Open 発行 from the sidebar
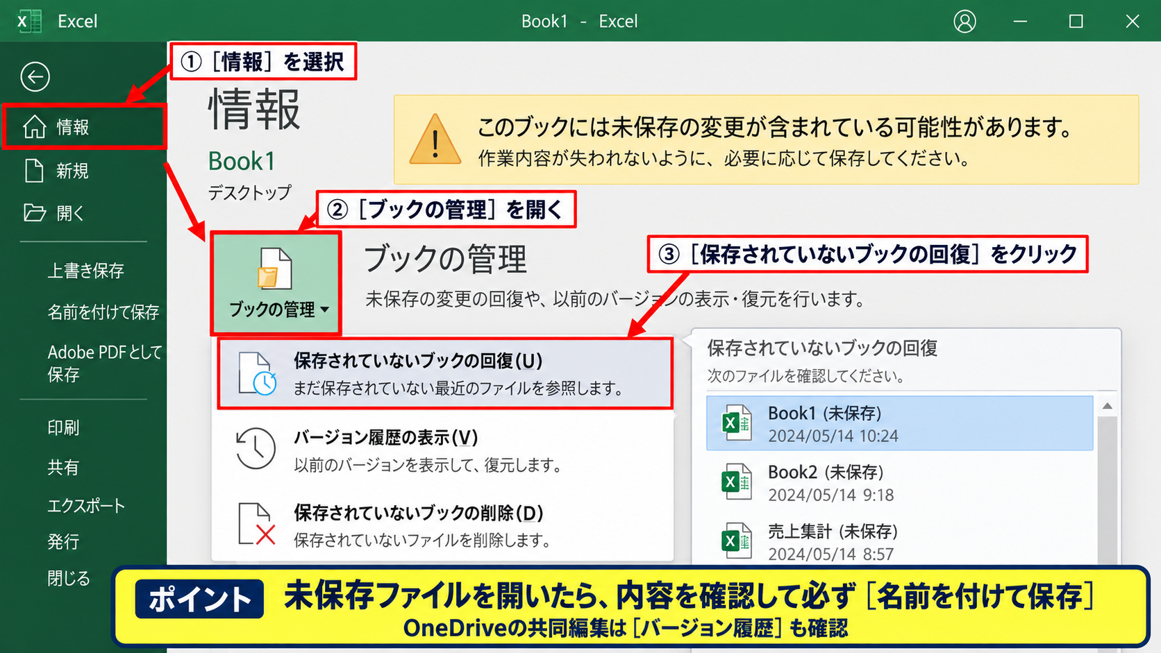This screenshot has height=653, width=1161. click(63, 542)
